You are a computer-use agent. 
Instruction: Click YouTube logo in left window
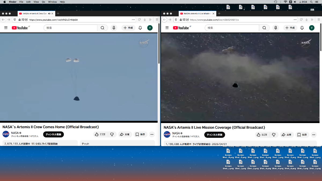coord(20,28)
